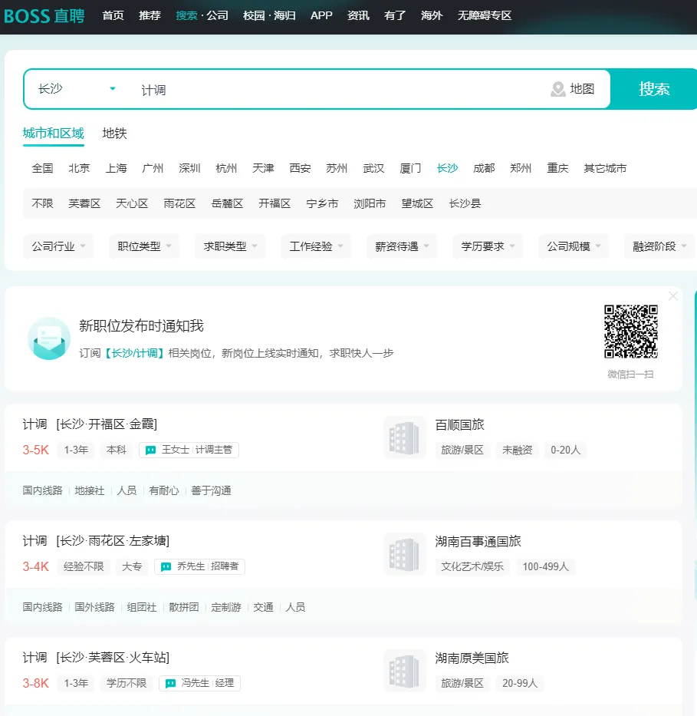Screen dimensions: 697x716
Task: Click the BOSS直聘 logo
Action: point(44,16)
